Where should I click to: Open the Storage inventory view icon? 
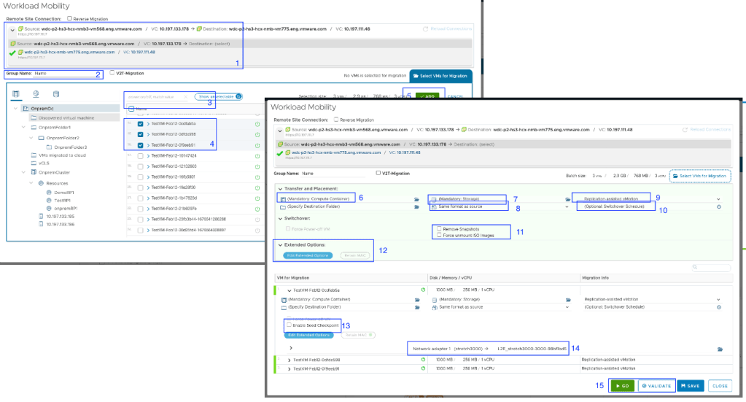click(56, 94)
